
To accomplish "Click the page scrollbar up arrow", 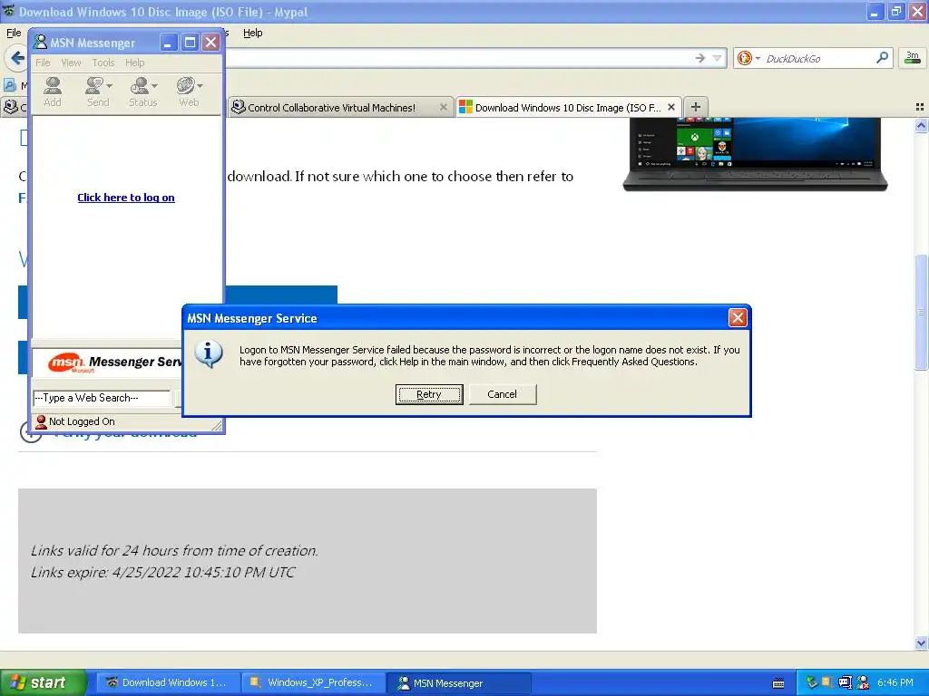I will pyautogui.click(x=921, y=125).
